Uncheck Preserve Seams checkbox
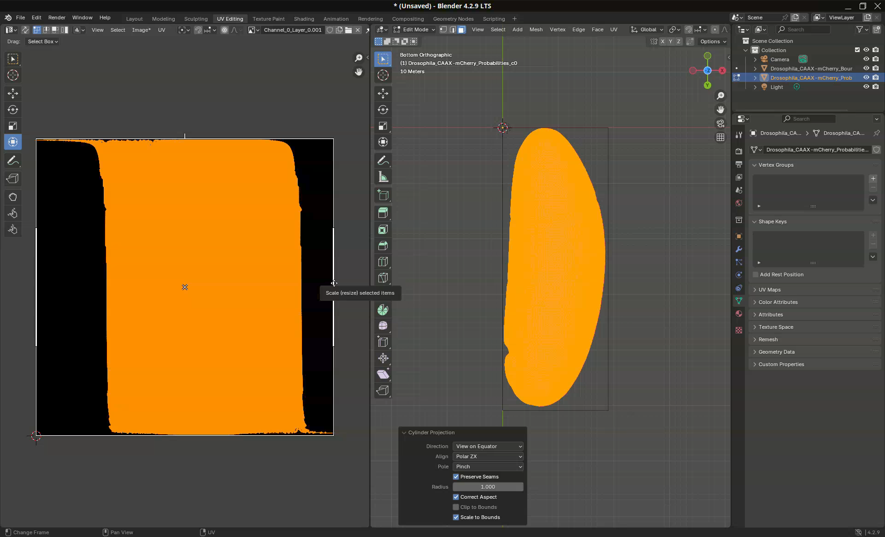The height and width of the screenshot is (537, 885). 456,477
